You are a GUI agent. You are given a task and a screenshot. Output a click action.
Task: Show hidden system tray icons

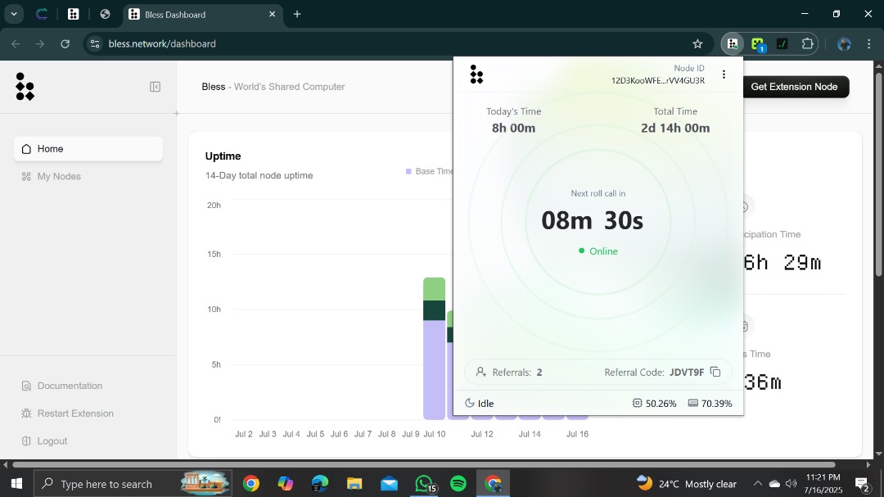[x=757, y=483]
